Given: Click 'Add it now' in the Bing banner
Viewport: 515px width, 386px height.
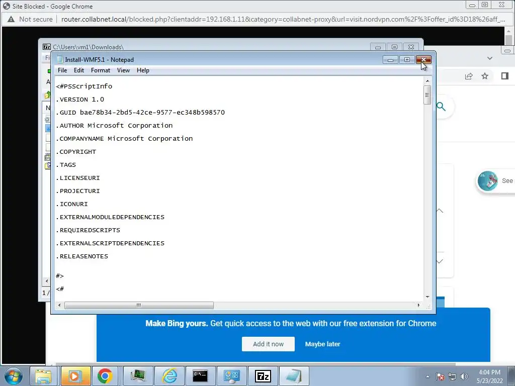Looking at the screenshot, I should [268, 344].
